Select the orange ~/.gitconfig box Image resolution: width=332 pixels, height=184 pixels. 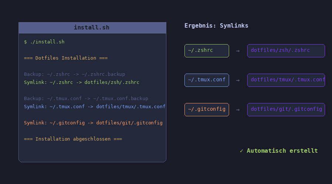tap(207, 110)
